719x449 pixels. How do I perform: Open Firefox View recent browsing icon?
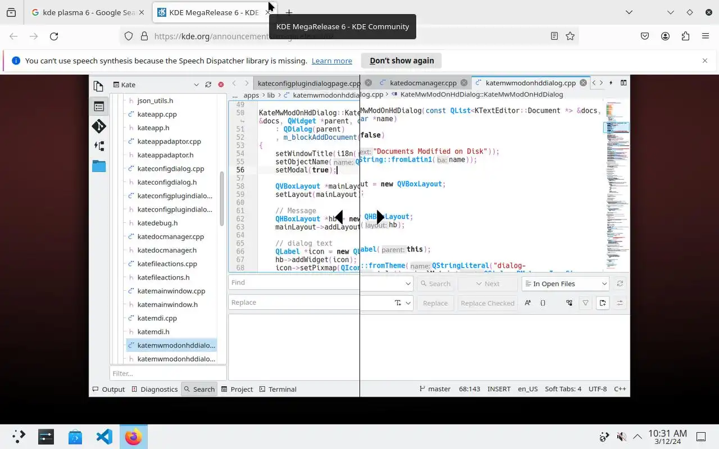(11, 12)
